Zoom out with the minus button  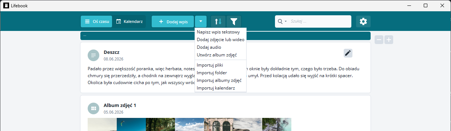tap(379, 40)
